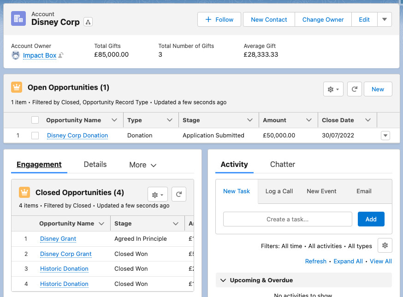Select the New Event tab

321,191
